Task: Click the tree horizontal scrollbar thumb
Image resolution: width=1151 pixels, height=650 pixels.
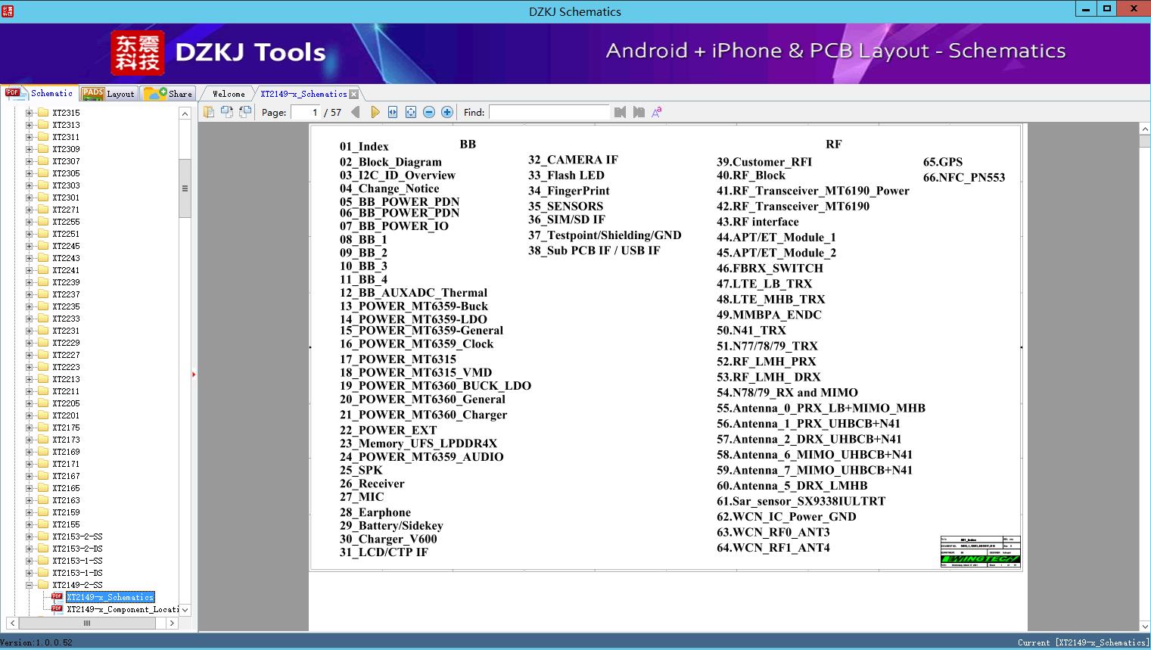Action: click(87, 623)
